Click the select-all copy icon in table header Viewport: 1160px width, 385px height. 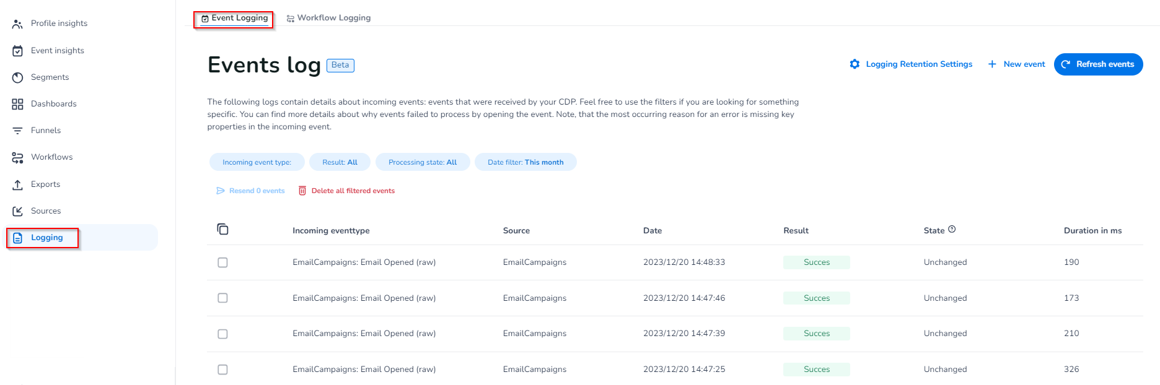tap(222, 230)
